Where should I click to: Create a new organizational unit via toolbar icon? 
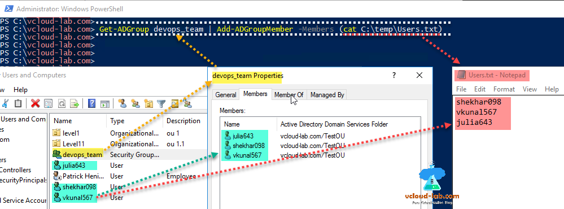click(148, 103)
